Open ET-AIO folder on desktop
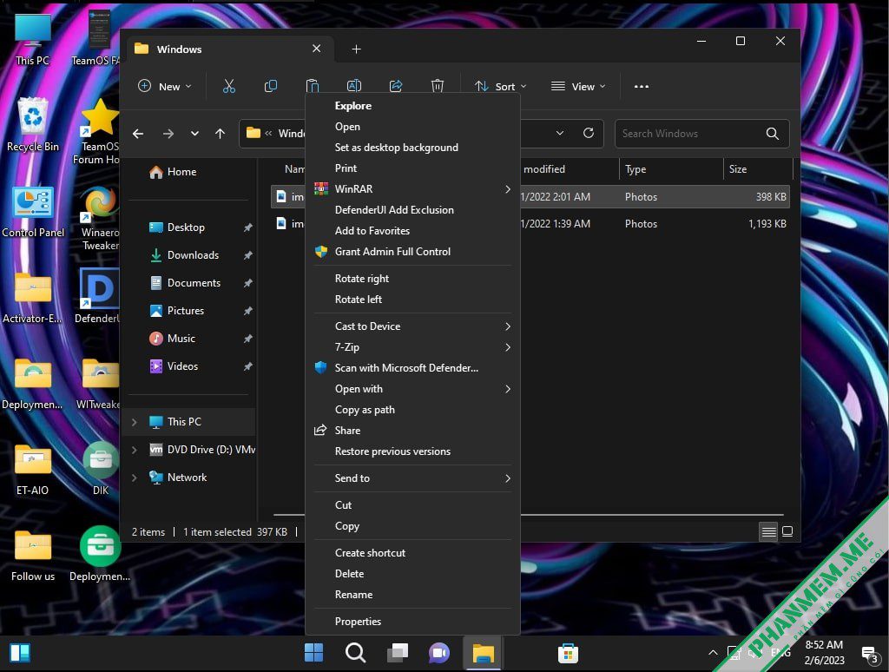The image size is (889, 672). (x=32, y=470)
